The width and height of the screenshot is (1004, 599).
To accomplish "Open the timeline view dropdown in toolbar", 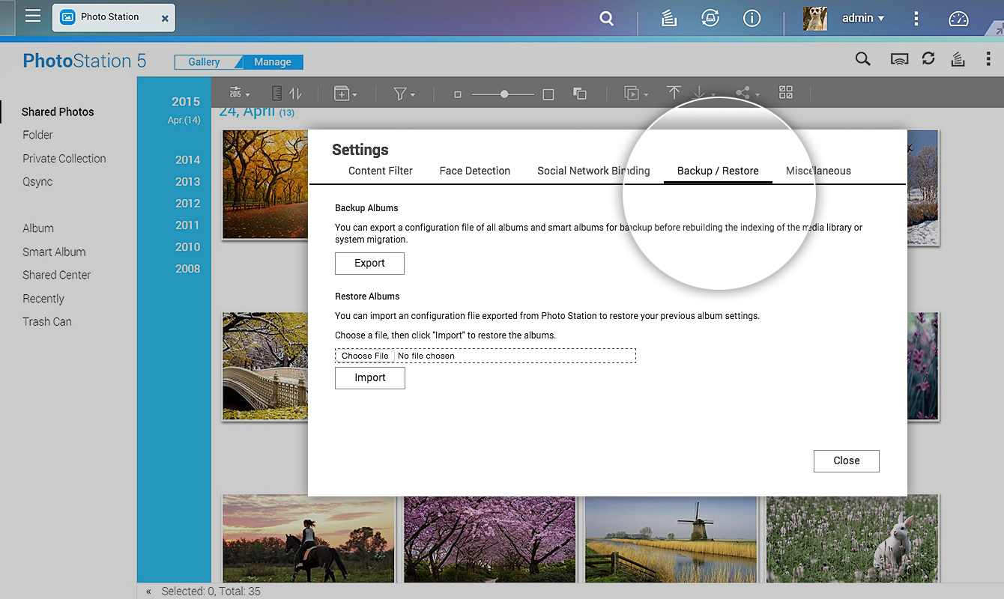I will [x=240, y=94].
